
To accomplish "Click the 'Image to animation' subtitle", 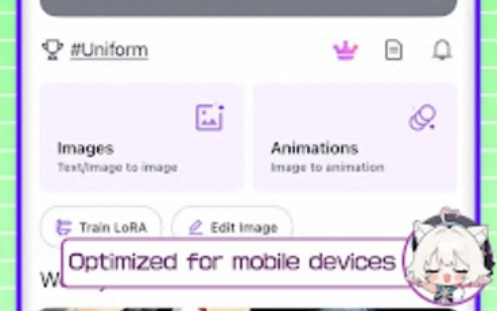I will [x=327, y=168].
